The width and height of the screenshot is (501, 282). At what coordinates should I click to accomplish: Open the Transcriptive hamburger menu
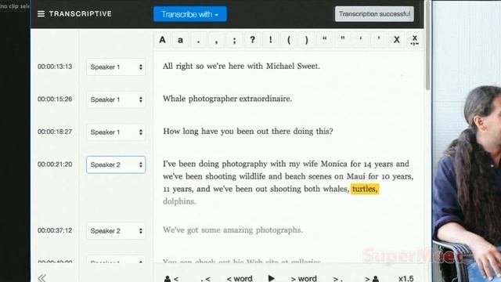[x=41, y=14]
